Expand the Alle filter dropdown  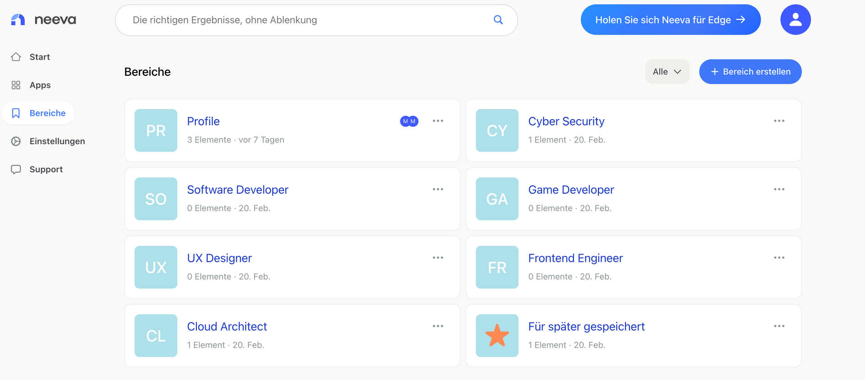(667, 72)
